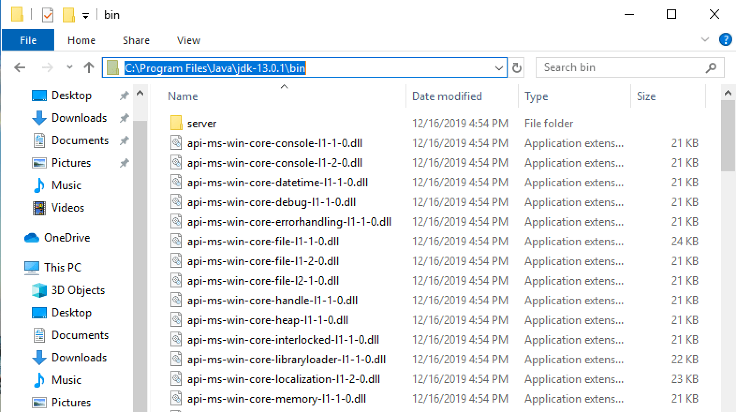This screenshot has height=412, width=737.
Task: Switch to the View ribbon tab
Action: [x=189, y=40]
